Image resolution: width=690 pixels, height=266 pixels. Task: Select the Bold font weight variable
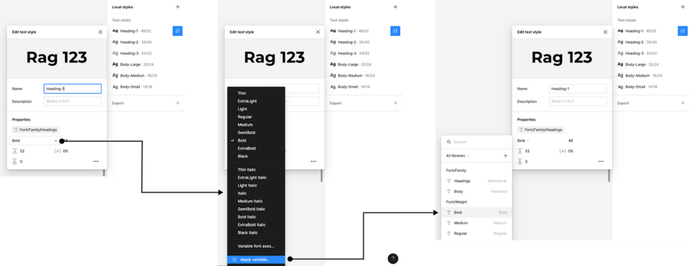click(x=477, y=212)
